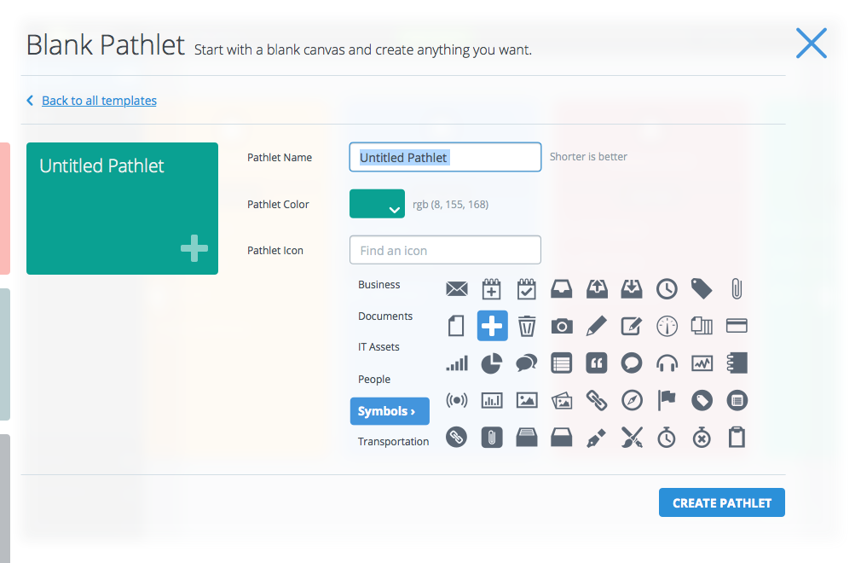The width and height of the screenshot is (861, 563).
Task: Click the CREATE PATHLET button
Action: [x=721, y=502]
